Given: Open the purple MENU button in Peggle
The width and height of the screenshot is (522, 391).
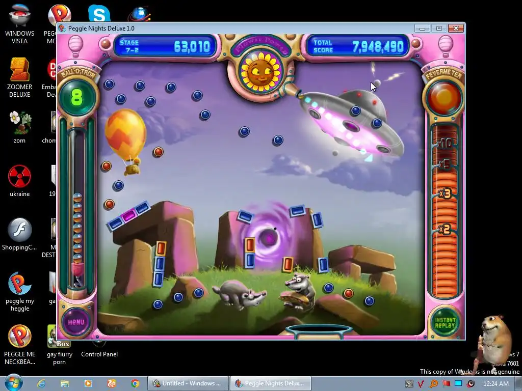Looking at the screenshot, I should pos(76,322).
